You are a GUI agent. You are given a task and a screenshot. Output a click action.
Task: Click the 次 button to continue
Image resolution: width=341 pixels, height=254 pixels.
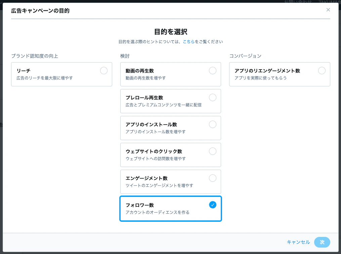(x=322, y=242)
